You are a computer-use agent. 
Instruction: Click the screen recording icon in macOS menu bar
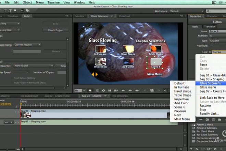(x=214, y=2)
